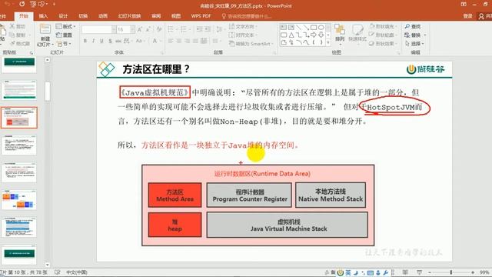
Task: Click the Tell me search box with lightbulb
Action: tap(246, 16)
